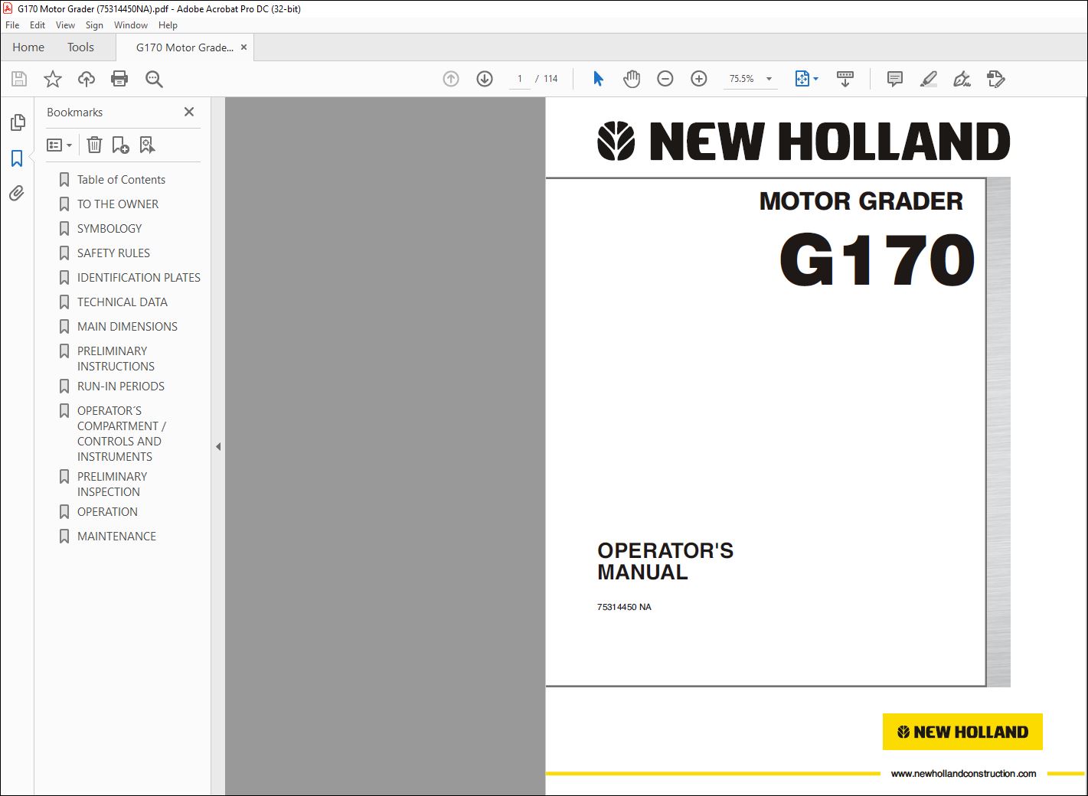Select RUN-IN PERIODS bookmark

point(121,387)
